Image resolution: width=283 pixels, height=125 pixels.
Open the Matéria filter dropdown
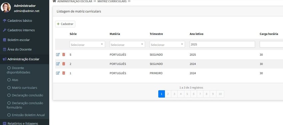[127, 44]
